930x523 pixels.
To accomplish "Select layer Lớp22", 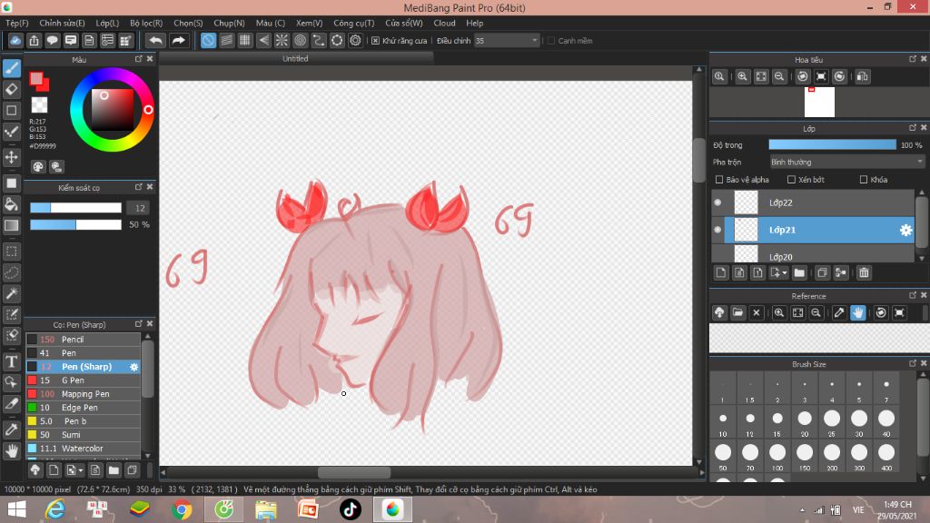I will [813, 202].
